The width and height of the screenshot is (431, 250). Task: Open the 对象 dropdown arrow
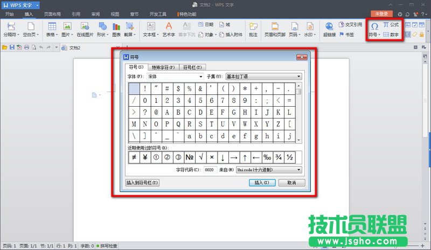(x=216, y=34)
